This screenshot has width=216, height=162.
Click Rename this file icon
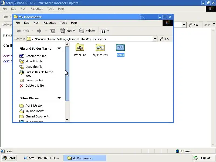tap(21, 56)
